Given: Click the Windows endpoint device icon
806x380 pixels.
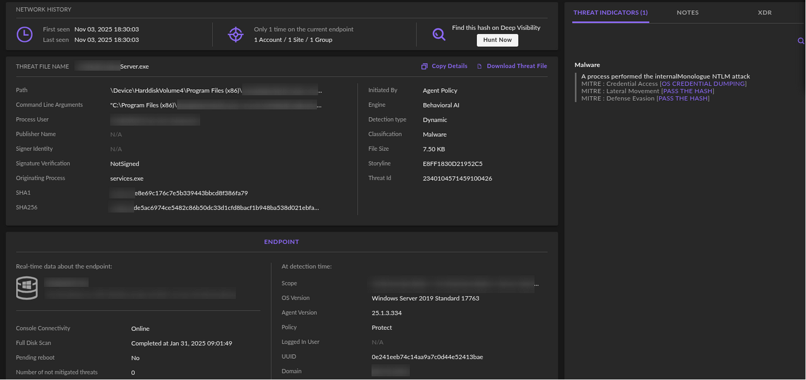Looking at the screenshot, I should click(26, 288).
